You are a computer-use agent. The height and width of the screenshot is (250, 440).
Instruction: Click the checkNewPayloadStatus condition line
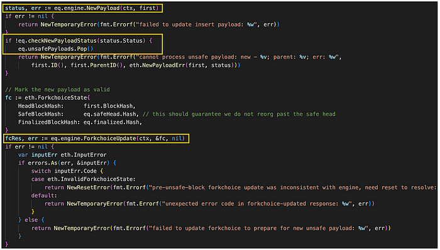tap(79, 41)
